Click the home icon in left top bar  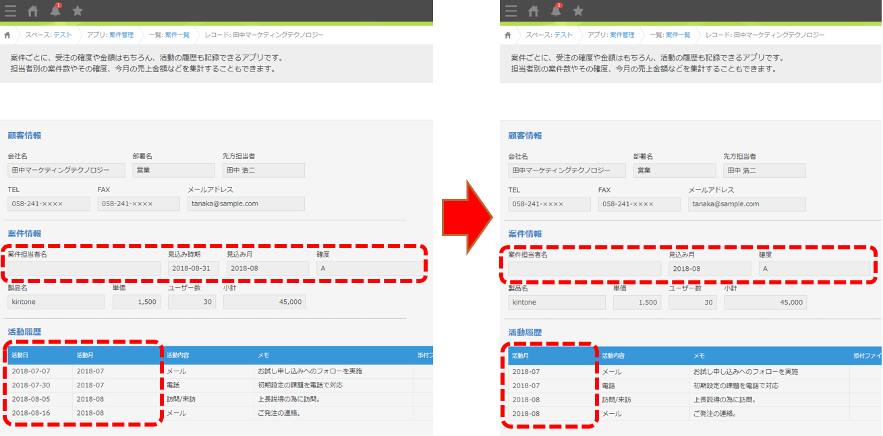[33, 11]
